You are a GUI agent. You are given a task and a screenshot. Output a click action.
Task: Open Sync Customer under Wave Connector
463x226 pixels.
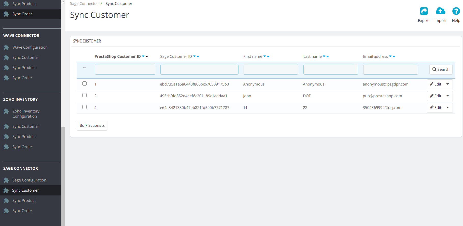pyautogui.click(x=26, y=58)
